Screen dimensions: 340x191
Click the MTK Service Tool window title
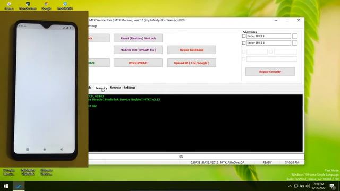[137, 20]
